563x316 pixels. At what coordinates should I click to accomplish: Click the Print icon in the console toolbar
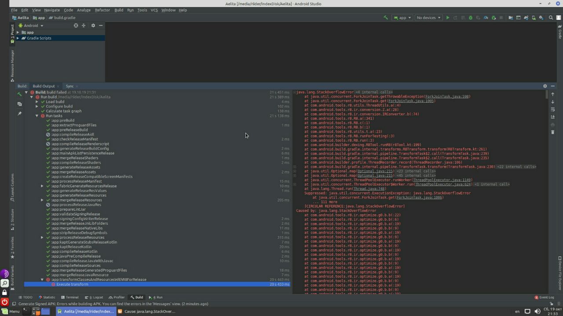click(x=553, y=125)
